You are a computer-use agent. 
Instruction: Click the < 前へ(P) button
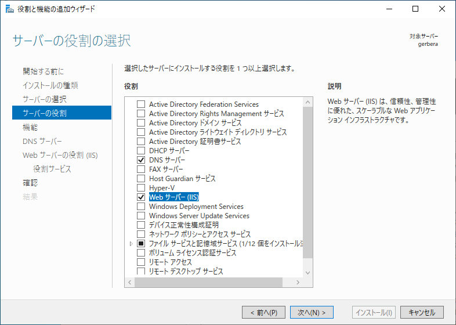click(x=263, y=312)
